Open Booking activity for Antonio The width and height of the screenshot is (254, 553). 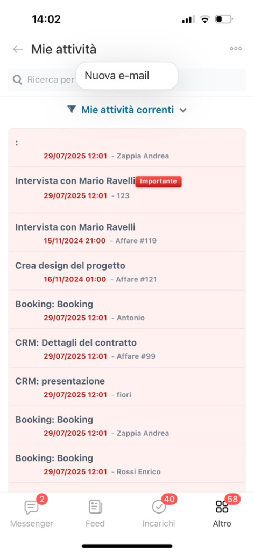[x=127, y=309]
